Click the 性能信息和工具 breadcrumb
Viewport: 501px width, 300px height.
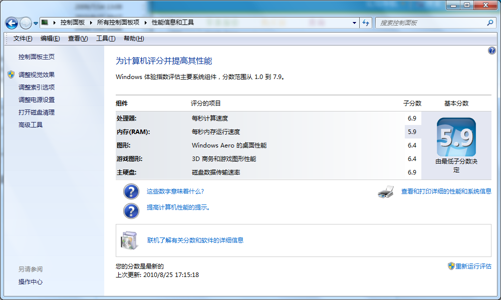click(x=172, y=22)
